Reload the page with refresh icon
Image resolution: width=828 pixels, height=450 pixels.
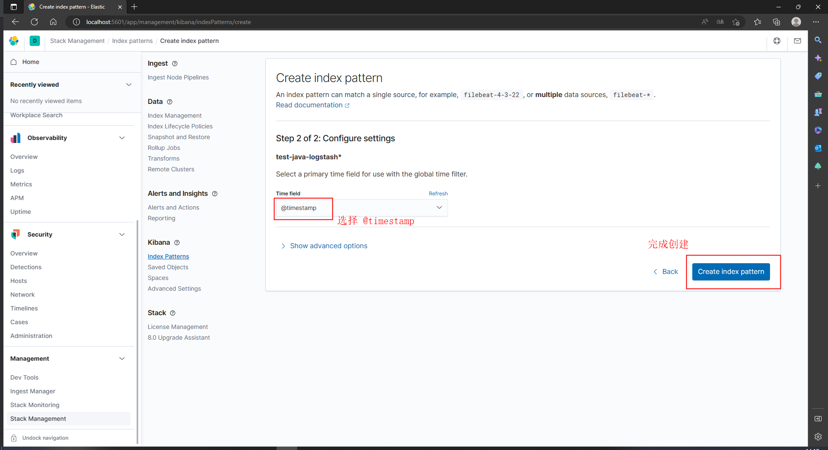(x=34, y=22)
